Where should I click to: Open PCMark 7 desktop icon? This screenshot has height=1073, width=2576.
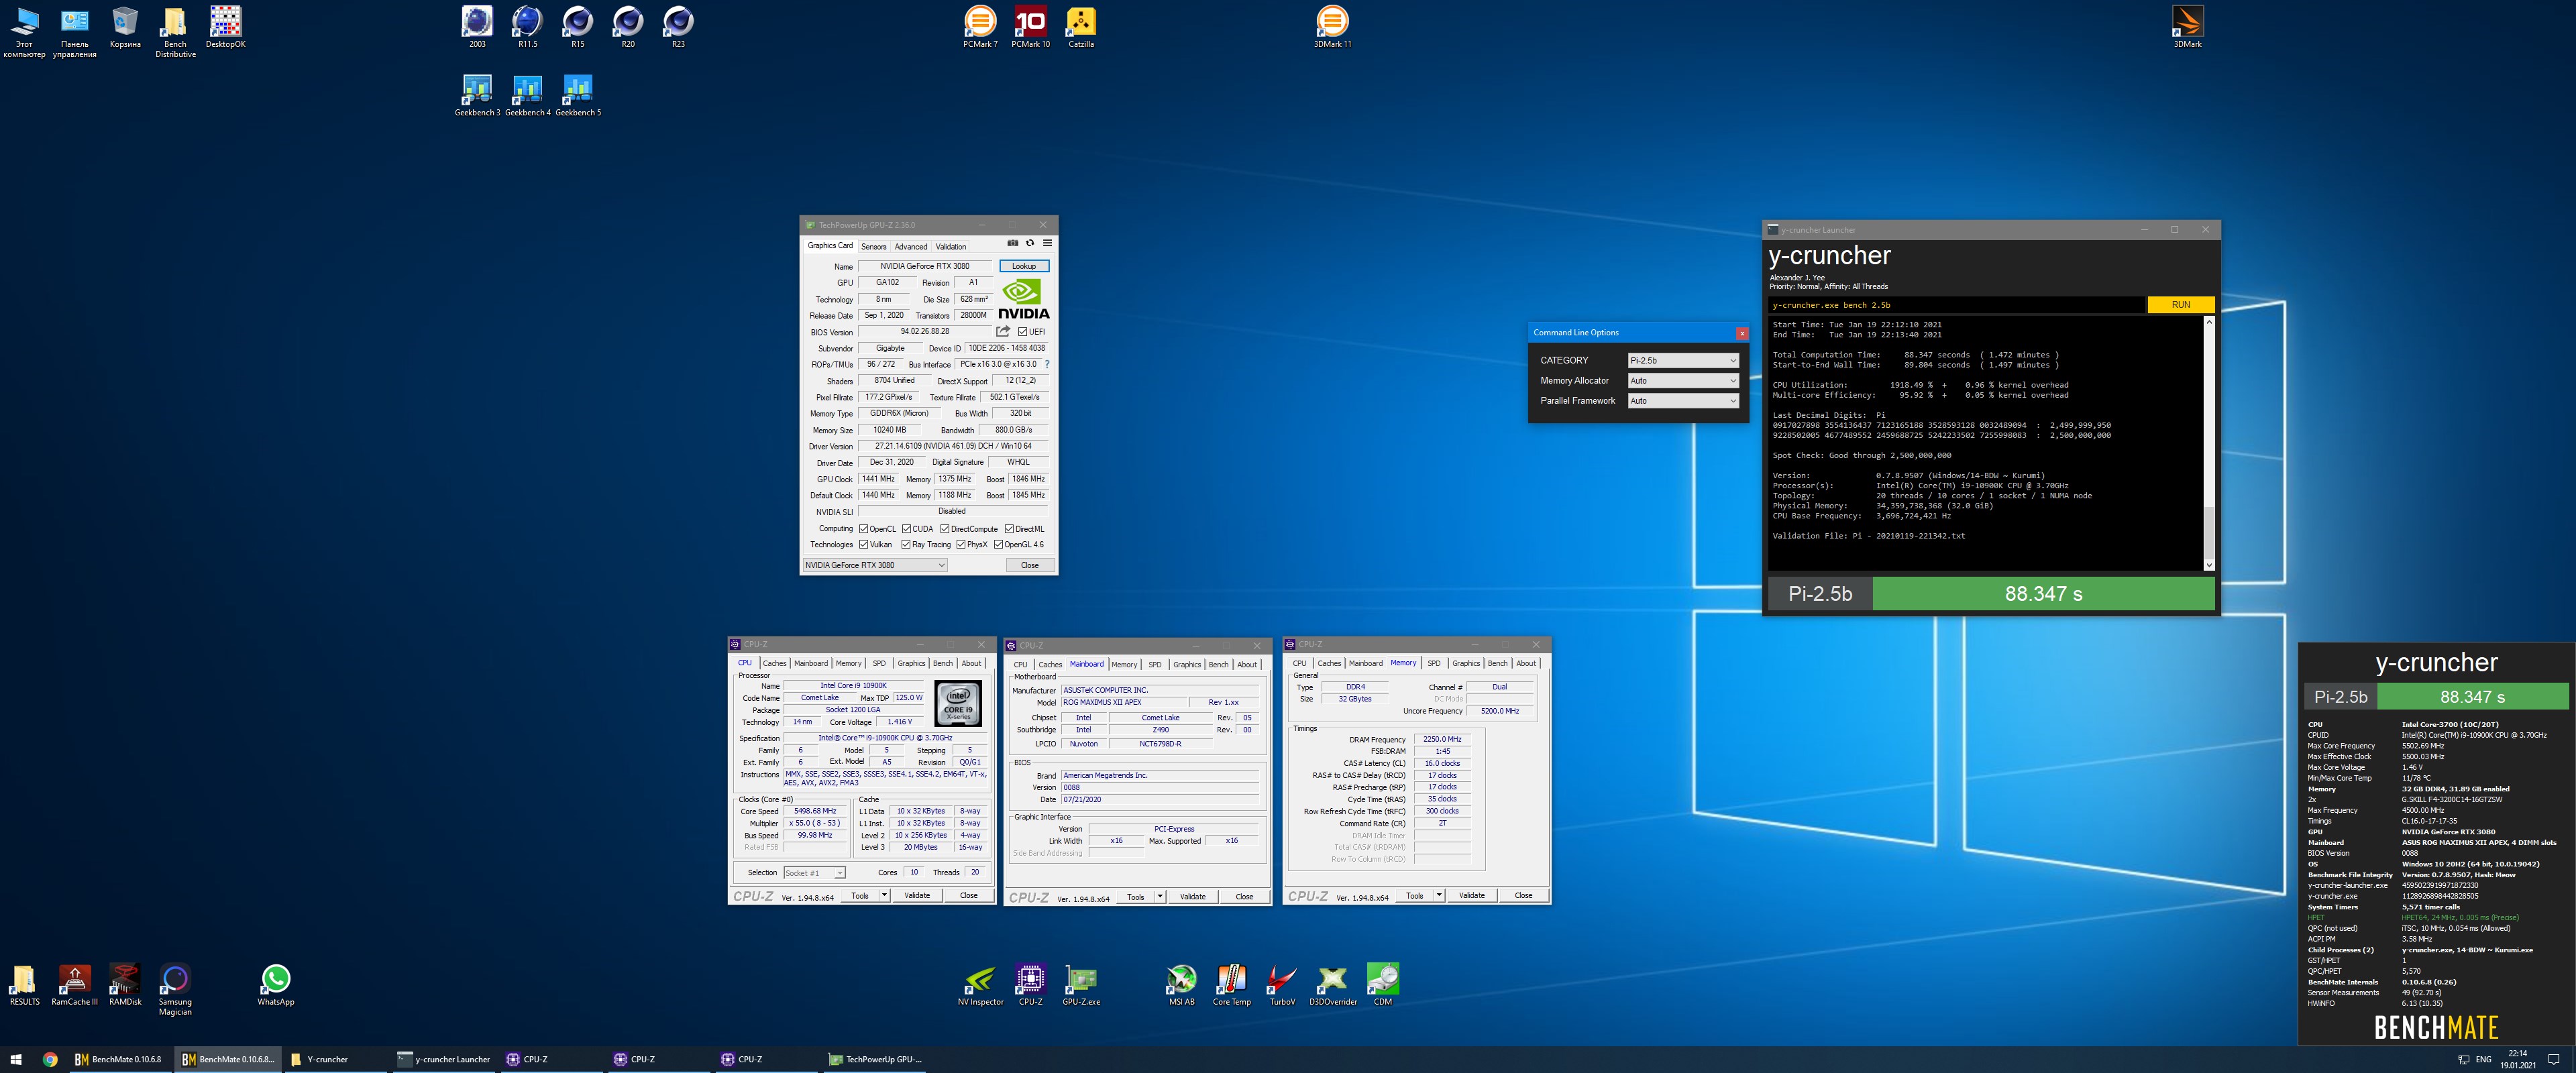coord(980,27)
